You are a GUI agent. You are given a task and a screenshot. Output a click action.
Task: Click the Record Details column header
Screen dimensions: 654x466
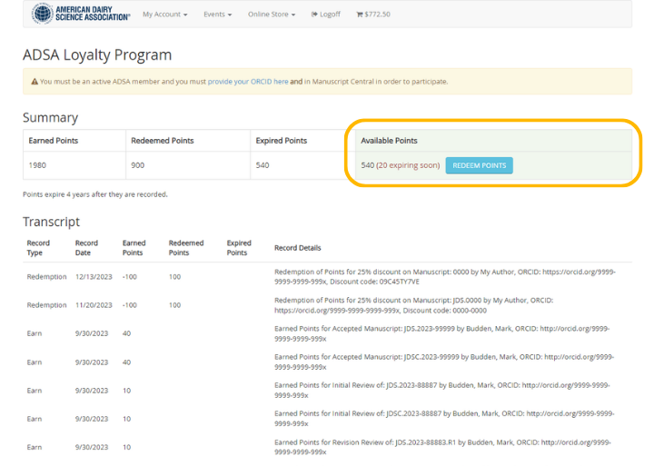click(297, 248)
